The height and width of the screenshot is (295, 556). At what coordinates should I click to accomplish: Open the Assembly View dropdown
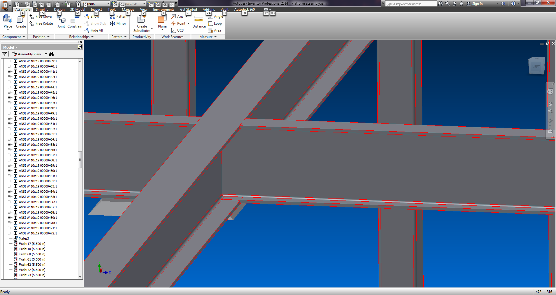coord(45,54)
